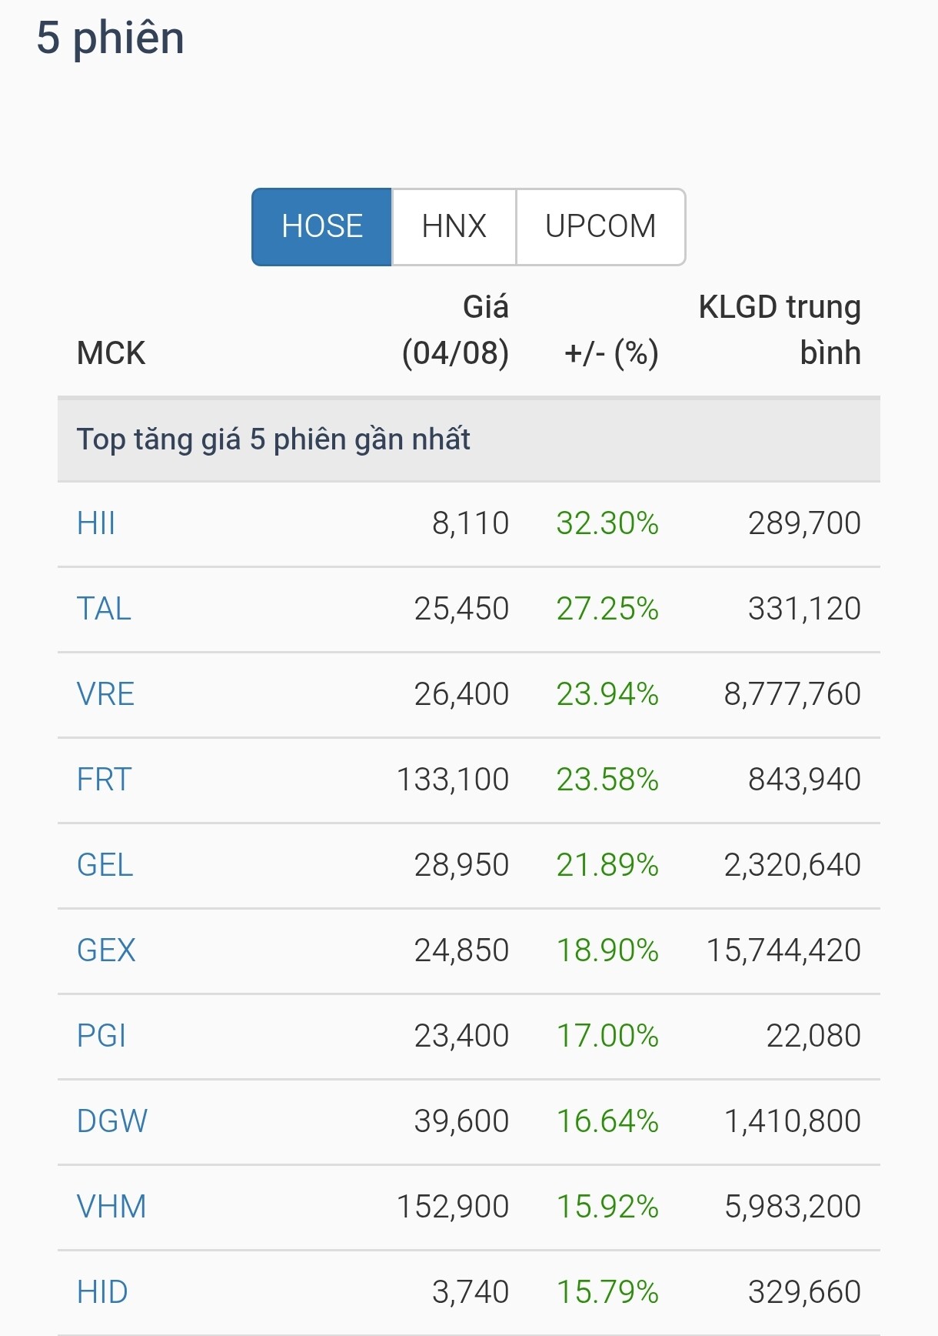
Task: Open the HID stock ticker link
Action: point(102,1292)
